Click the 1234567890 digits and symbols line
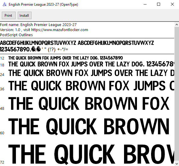This screenshot has width=179, height=166. pos(34,49)
